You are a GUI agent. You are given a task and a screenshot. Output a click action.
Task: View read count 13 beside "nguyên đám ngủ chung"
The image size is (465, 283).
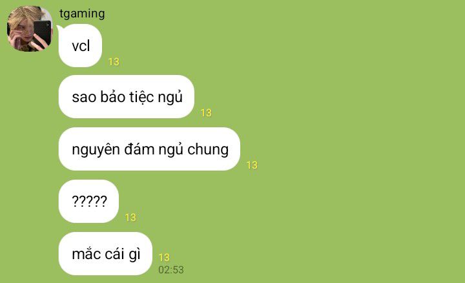pyautogui.click(x=252, y=165)
